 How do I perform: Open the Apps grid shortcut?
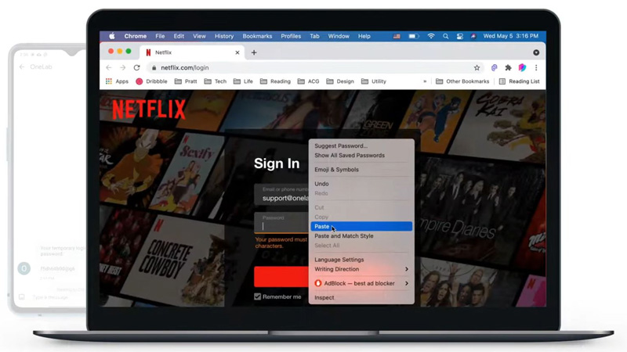point(117,81)
